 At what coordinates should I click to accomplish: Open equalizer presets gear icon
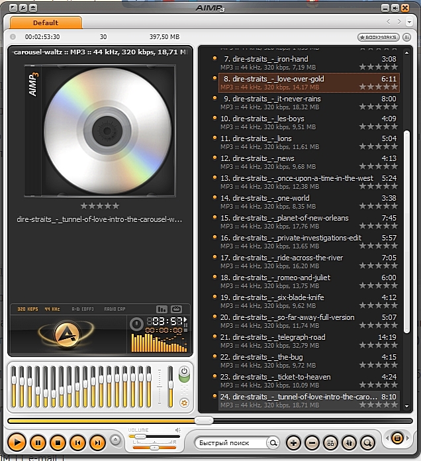(184, 403)
